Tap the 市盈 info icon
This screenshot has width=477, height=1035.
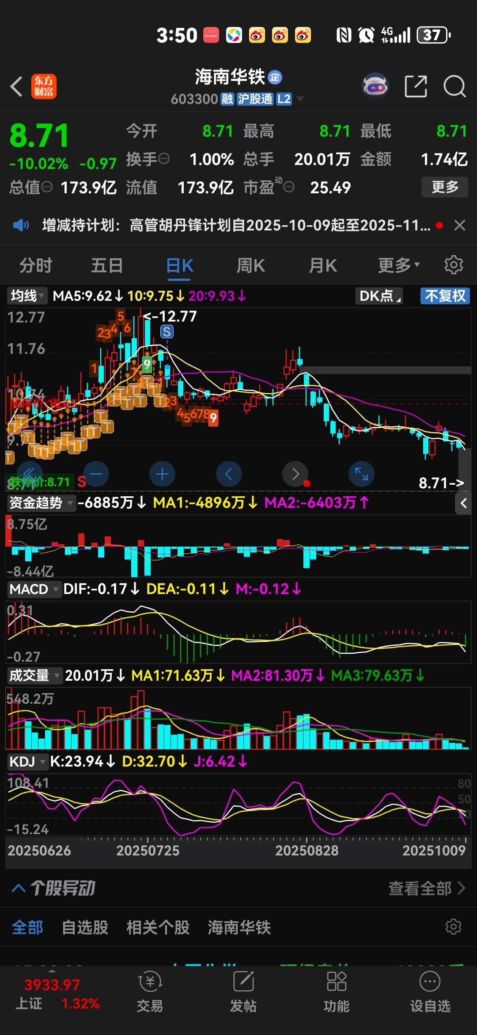(289, 187)
